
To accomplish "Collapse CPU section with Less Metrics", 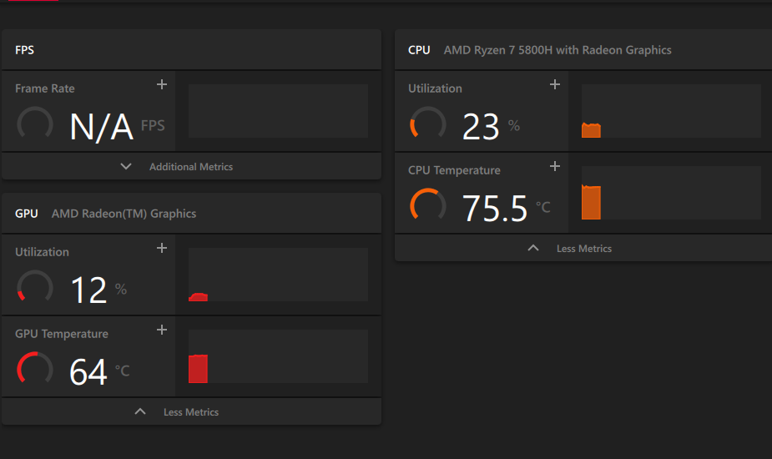I will click(583, 248).
